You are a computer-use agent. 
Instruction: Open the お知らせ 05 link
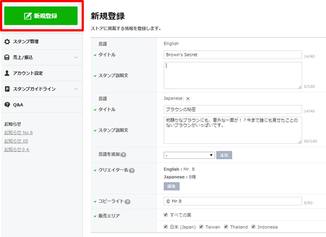coord(16,141)
